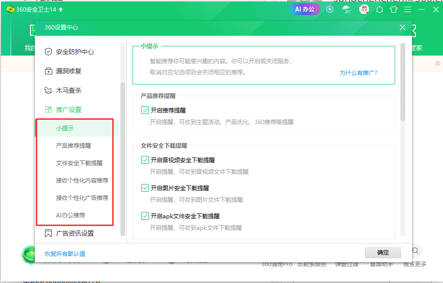Select 漏洞修复 in settings sidebar
This screenshot has width=443, height=283.
click(69, 71)
